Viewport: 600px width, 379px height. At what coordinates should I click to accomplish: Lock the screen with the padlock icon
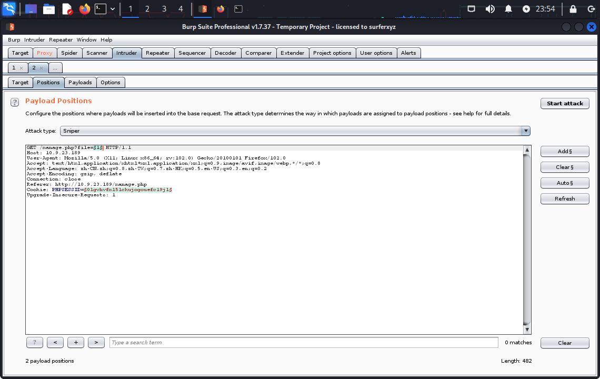573,9
